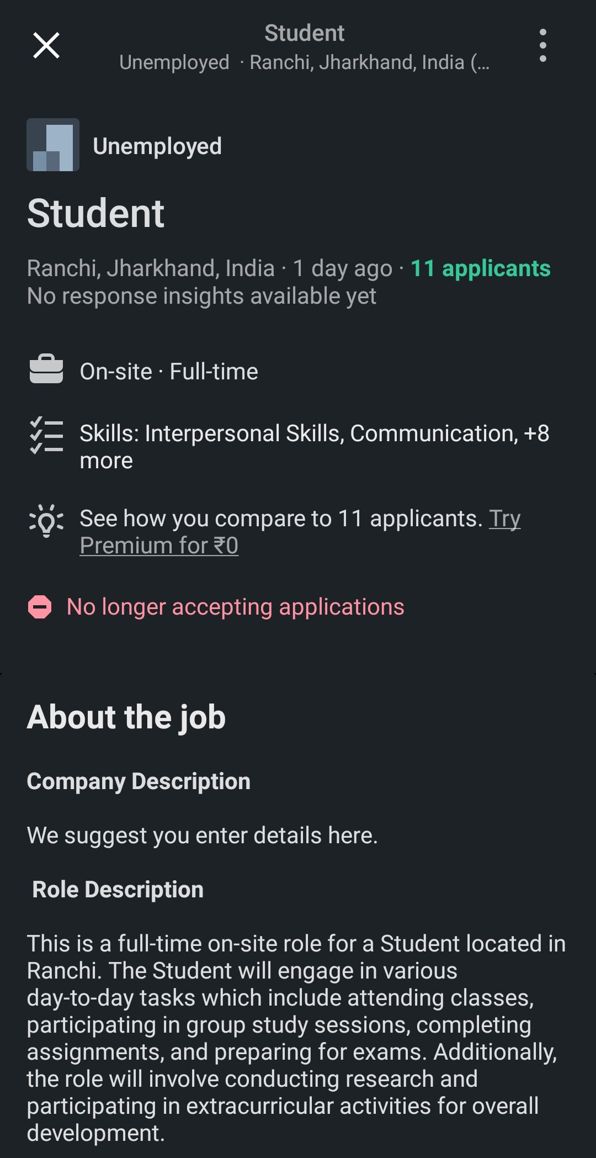This screenshot has width=596, height=1158.
Task: Tap the briefcase job type icon
Action: (46, 369)
